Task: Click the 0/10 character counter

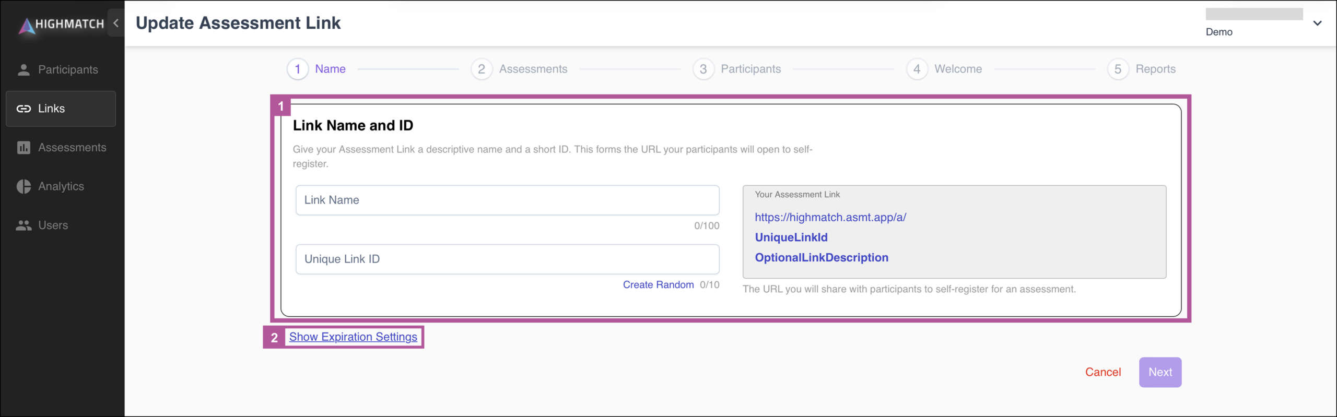Action: tap(710, 285)
